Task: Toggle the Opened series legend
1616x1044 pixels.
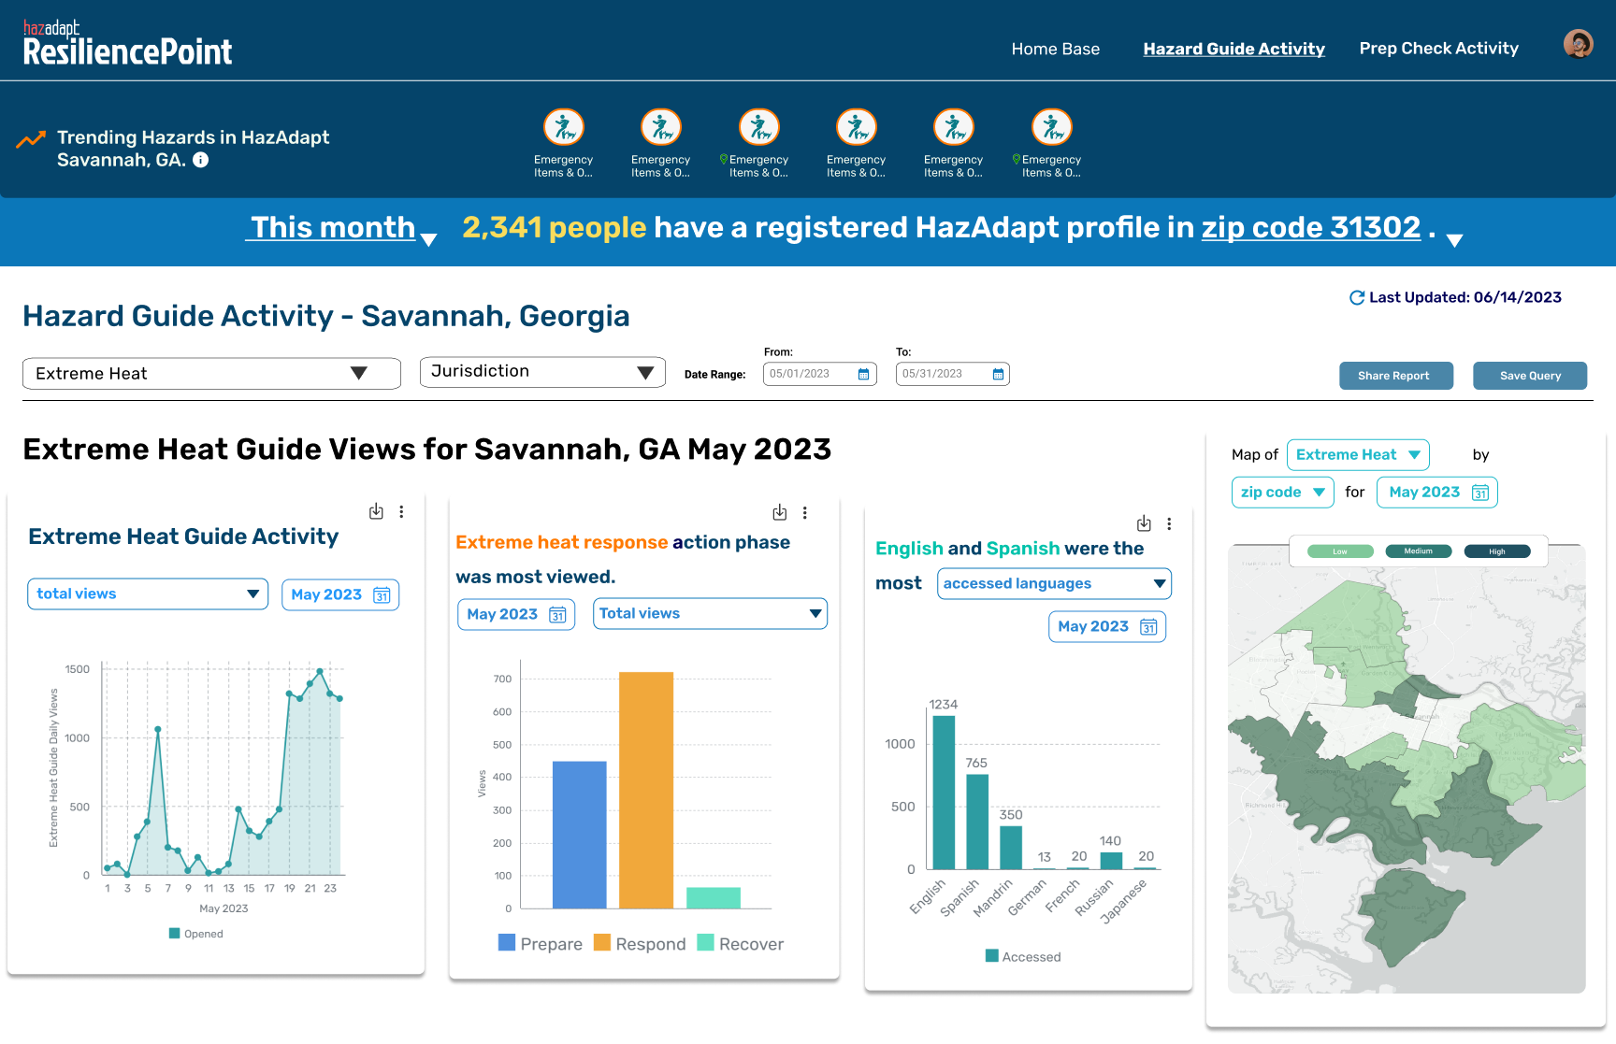Action: [x=195, y=934]
